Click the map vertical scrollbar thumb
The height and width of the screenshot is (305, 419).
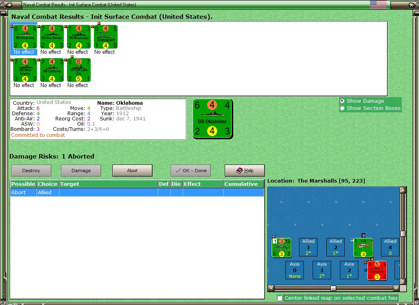(x=403, y=234)
